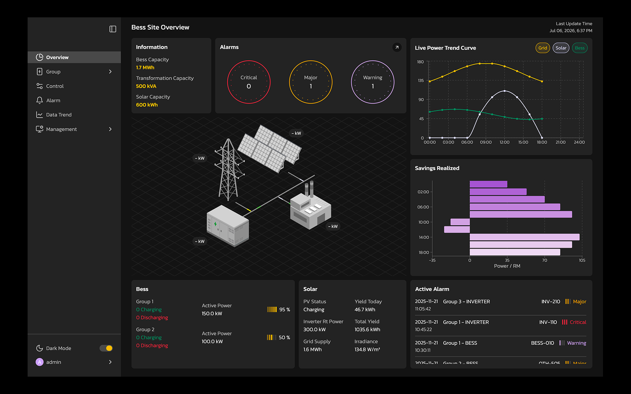The image size is (631, 394).
Task: Click Critical severity bars for INV-110
Action: (565, 322)
